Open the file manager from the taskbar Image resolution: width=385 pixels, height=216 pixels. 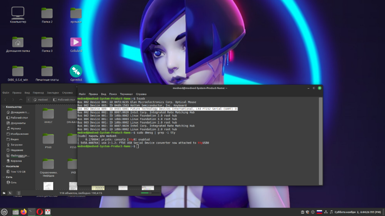pyautogui.click(x=15, y=212)
